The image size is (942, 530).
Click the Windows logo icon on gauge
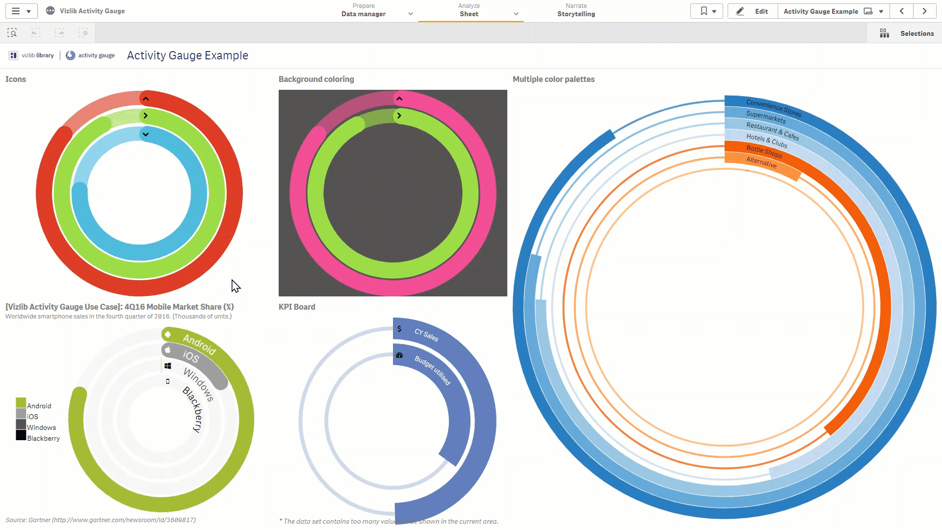coord(168,366)
